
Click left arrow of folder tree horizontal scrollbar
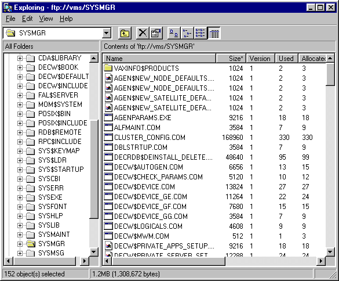click(8, 261)
